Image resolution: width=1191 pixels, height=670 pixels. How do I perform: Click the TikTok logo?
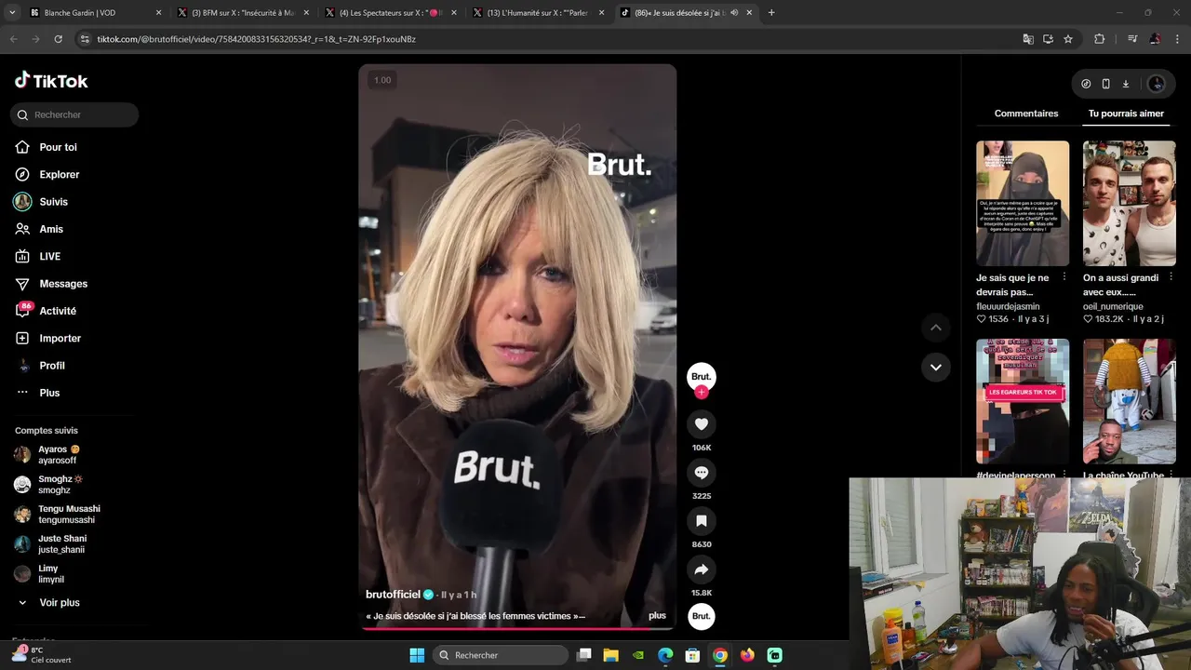point(51,81)
